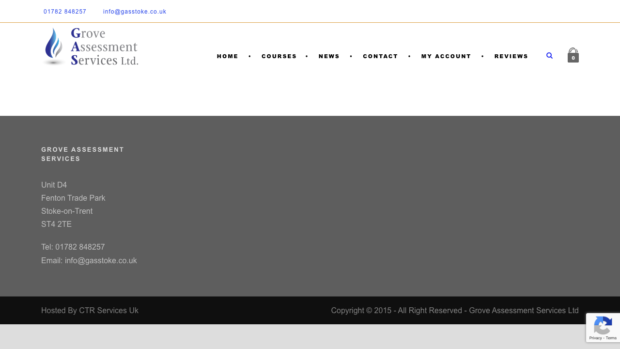Click the cart item counter badge
This screenshot has width=620, height=349.
pyautogui.click(x=573, y=59)
